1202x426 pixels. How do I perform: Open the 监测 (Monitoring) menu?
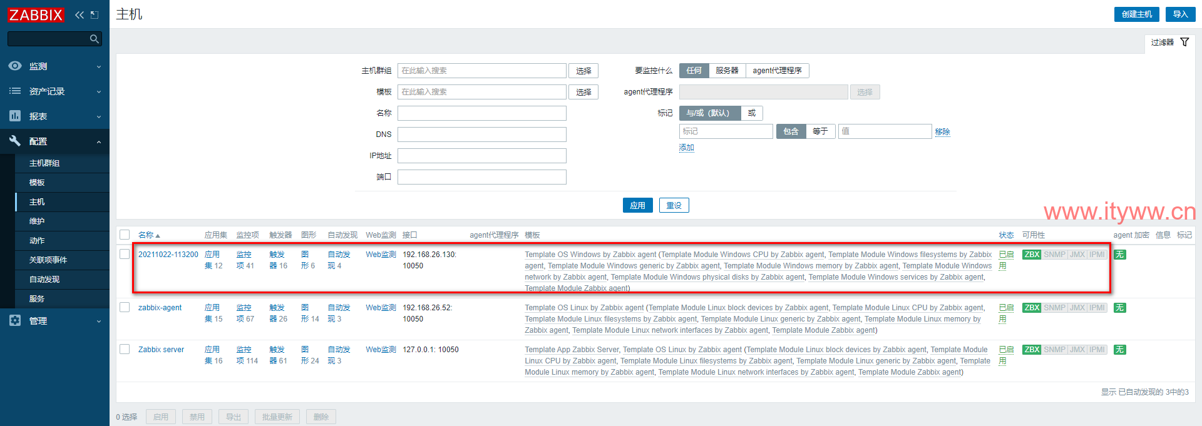(x=54, y=66)
